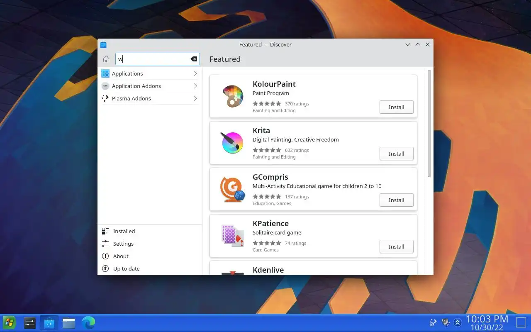Install KPatience
Viewport: 531px width, 332px height.
pos(397,247)
